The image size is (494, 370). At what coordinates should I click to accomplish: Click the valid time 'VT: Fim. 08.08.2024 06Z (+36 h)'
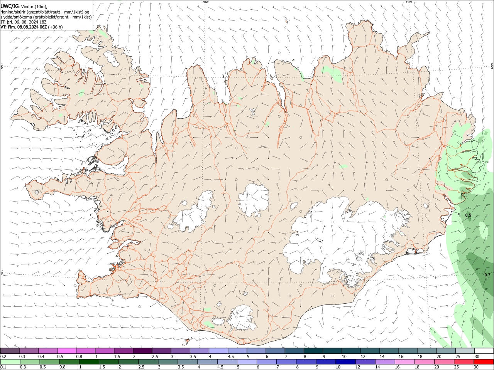pyautogui.click(x=32, y=27)
